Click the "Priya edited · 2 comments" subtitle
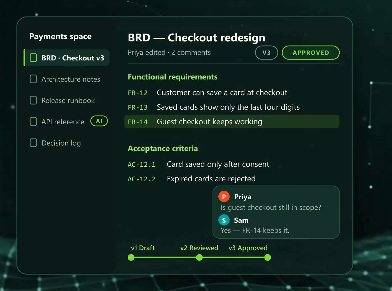The width and height of the screenshot is (392, 291). click(x=169, y=53)
